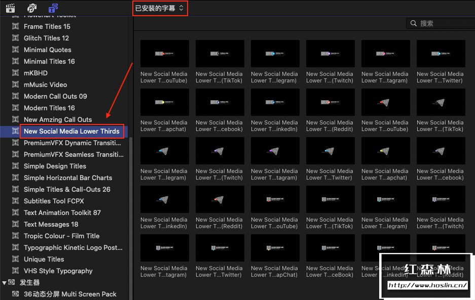Screen dimensions: 475x300
Task: Open the Titles and Generators sidebar icon
Action: [53, 8]
